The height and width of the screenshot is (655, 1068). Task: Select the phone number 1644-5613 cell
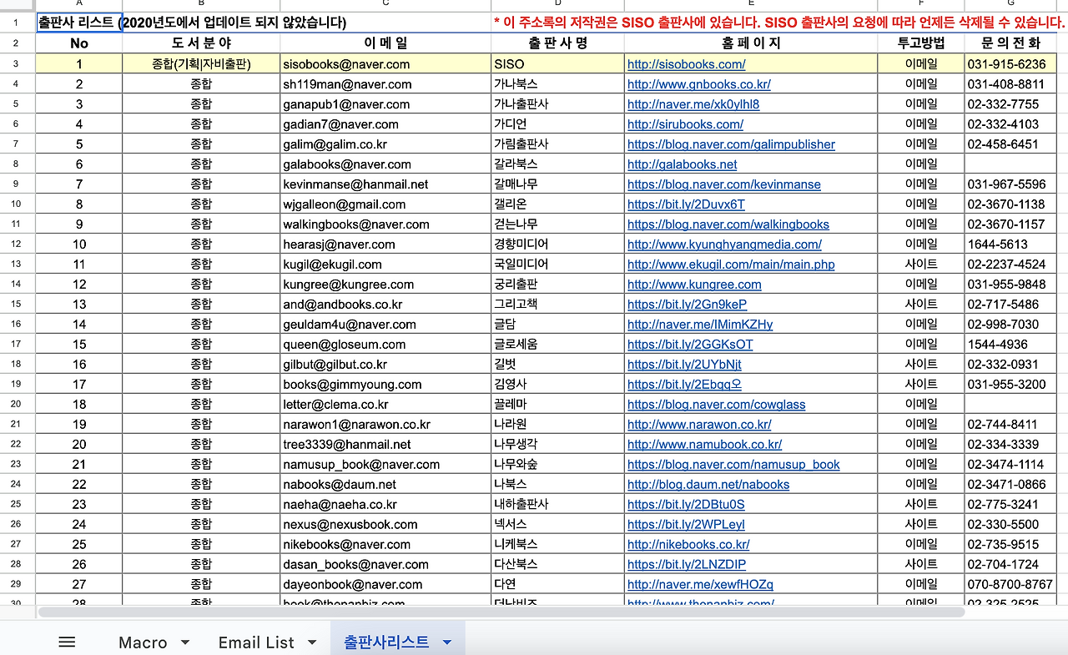pyautogui.click(x=1011, y=244)
